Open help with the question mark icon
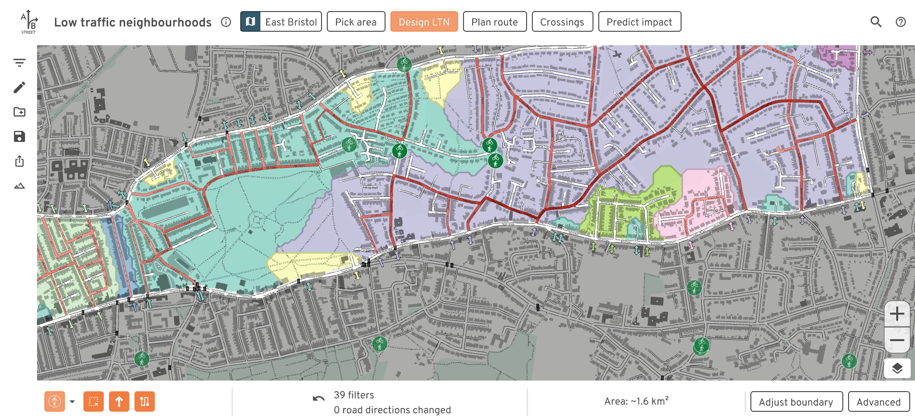Image resolution: width=915 pixels, height=420 pixels. point(901,22)
